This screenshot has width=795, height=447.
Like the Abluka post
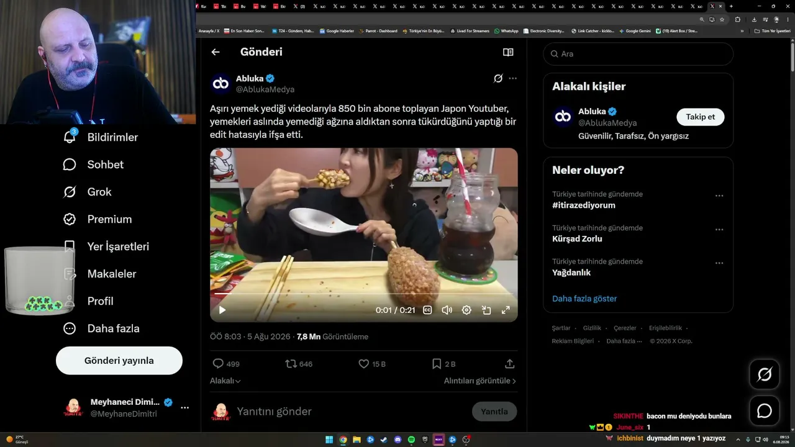[x=364, y=364]
